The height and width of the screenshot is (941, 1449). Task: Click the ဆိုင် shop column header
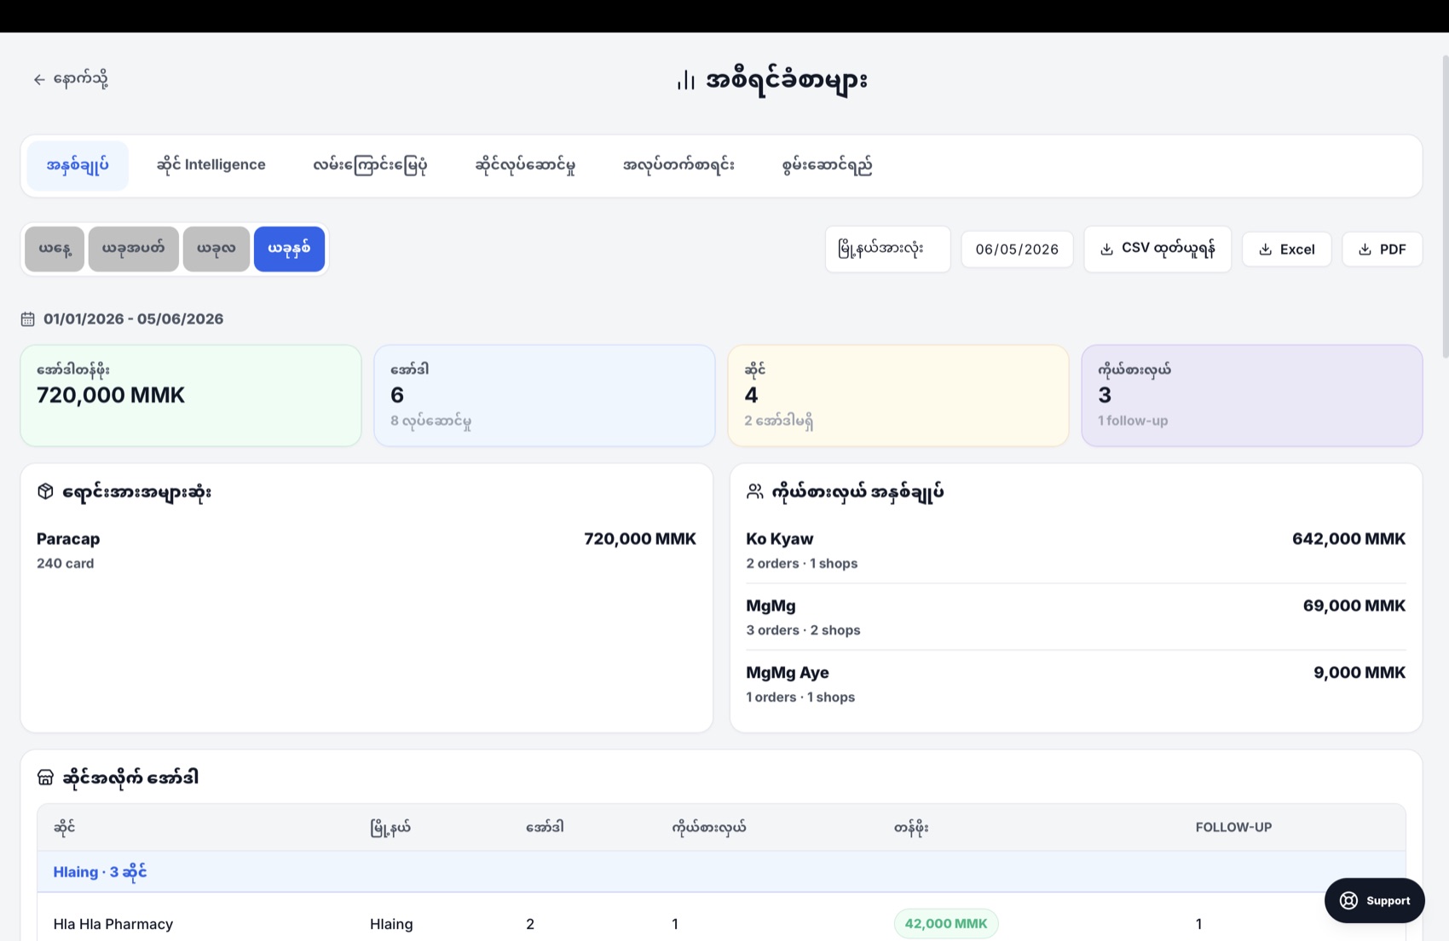coord(64,828)
